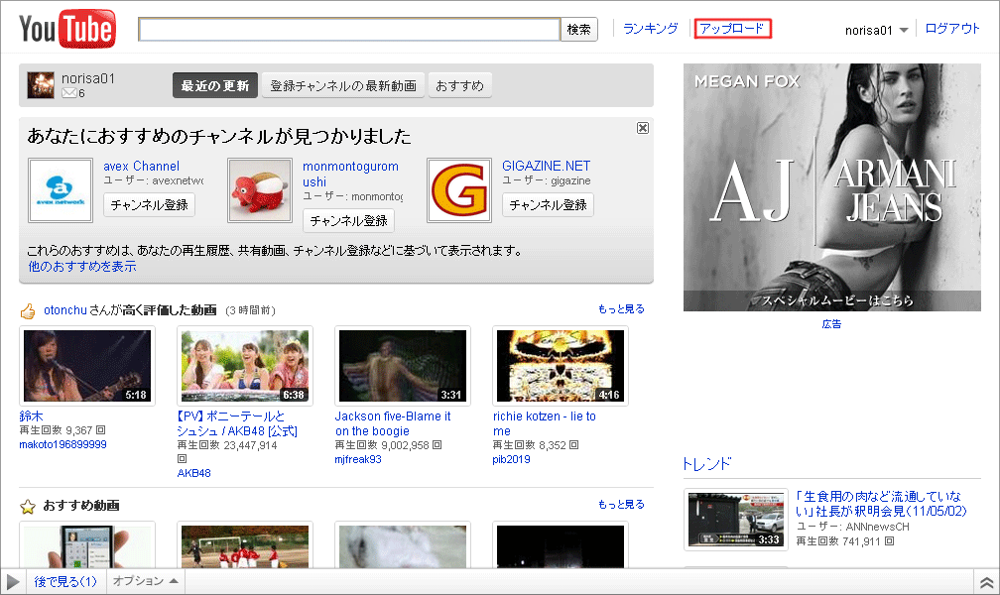Open the inbox envelope icon with 6
The image size is (1000, 595).
[68, 93]
